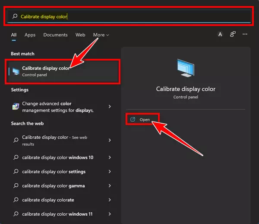Open the account avatar labeled A
Screen dimensions: 259x224
click(220, 35)
